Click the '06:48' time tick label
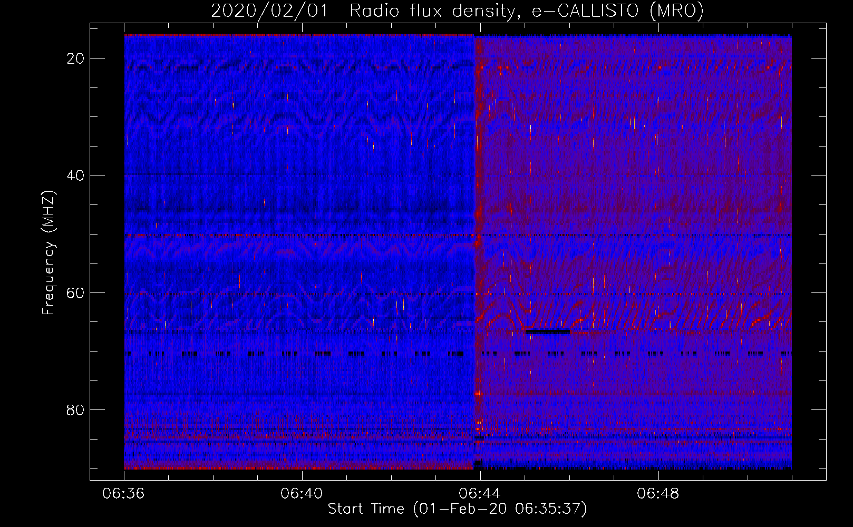This screenshot has width=853, height=527. click(x=658, y=494)
